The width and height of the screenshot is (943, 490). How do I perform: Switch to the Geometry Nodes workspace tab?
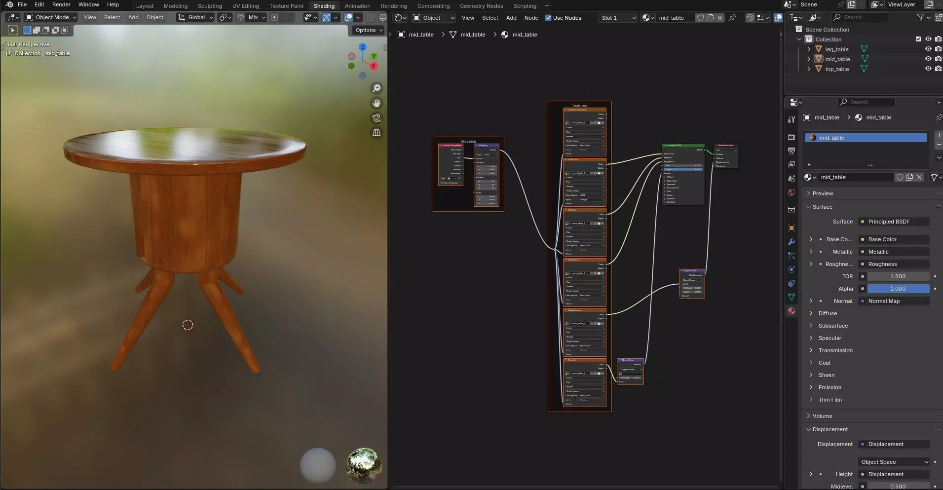tap(481, 6)
